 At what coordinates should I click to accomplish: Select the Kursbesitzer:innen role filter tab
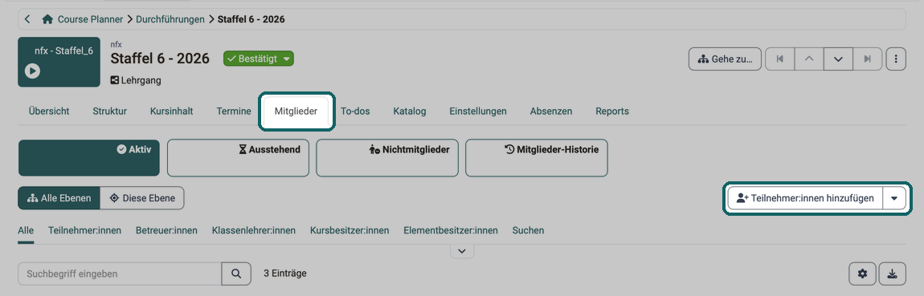(x=350, y=231)
